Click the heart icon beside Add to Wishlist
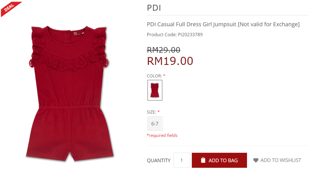The image size is (313, 173). pos(256,160)
